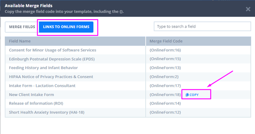Select New Client Intake Form row
The height and width of the screenshot is (134, 255).
[128, 95]
